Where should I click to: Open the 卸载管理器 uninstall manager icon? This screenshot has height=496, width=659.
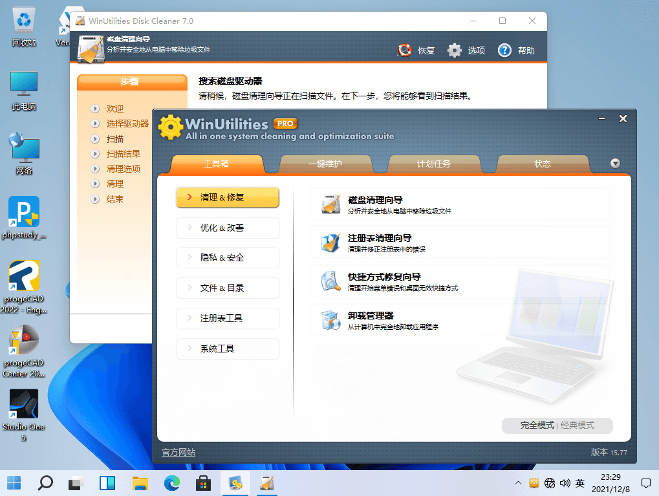tap(330, 320)
